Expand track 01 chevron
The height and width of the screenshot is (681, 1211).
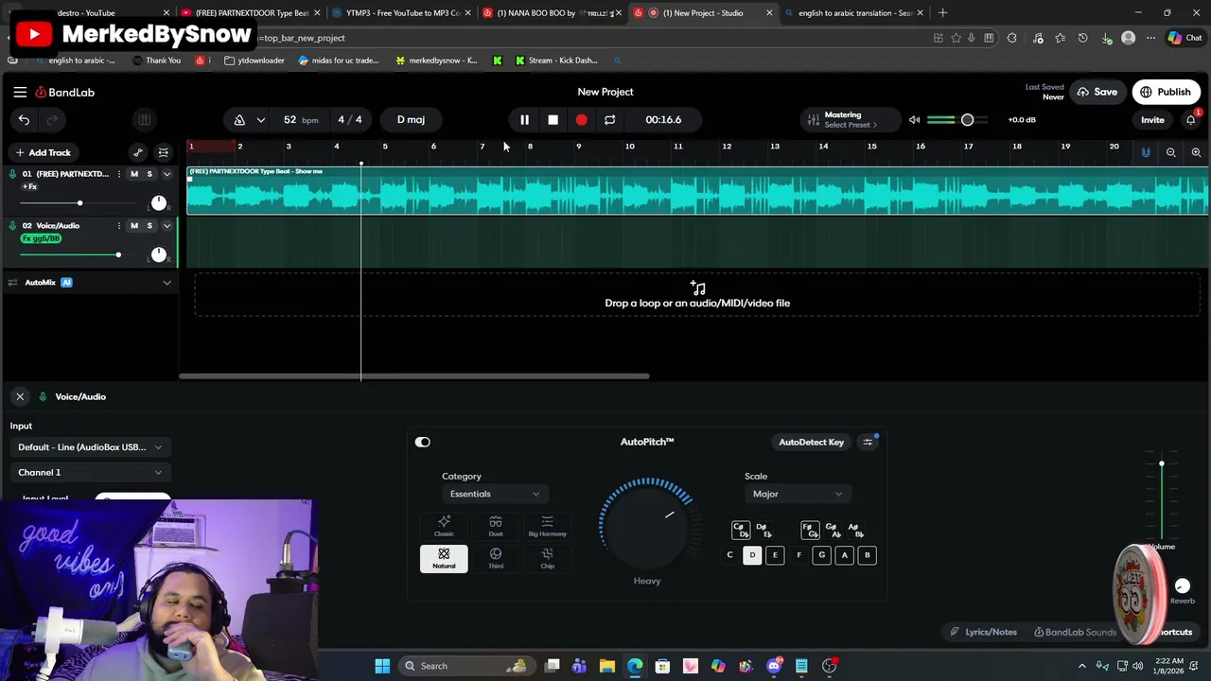point(167,174)
